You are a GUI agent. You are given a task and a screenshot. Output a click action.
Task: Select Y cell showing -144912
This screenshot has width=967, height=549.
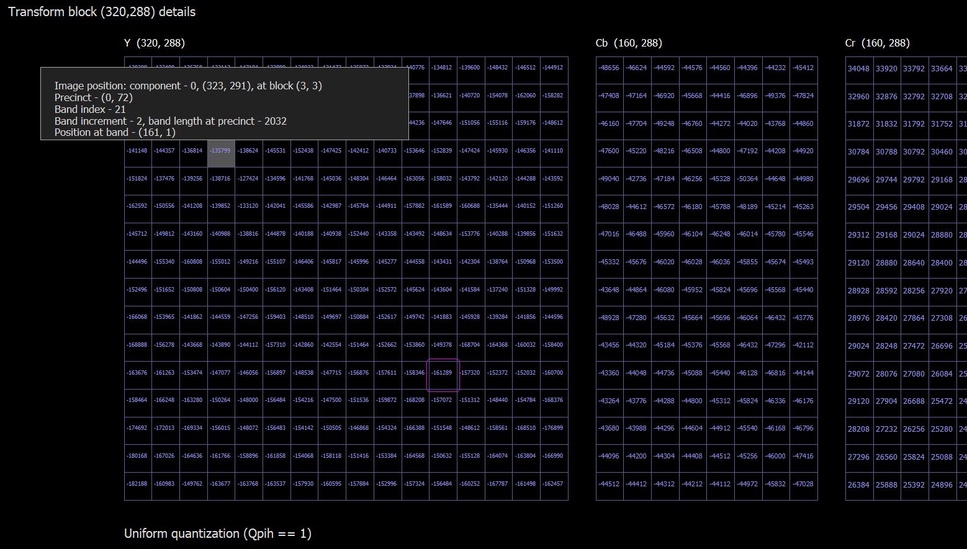pos(554,68)
